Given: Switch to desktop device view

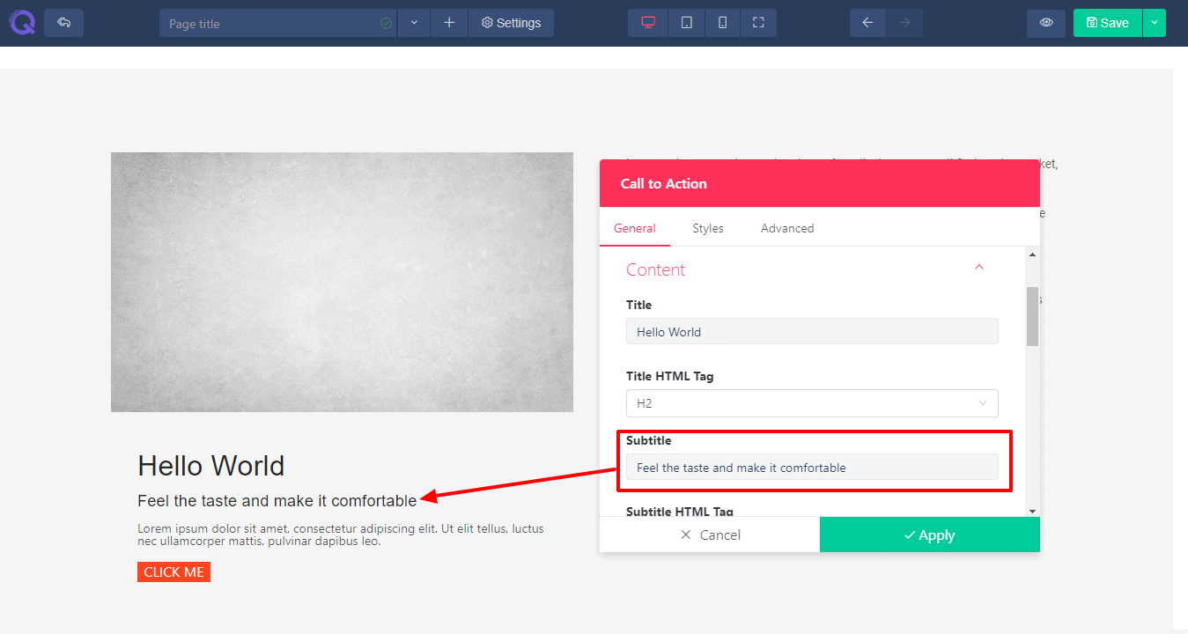Looking at the screenshot, I should (648, 23).
